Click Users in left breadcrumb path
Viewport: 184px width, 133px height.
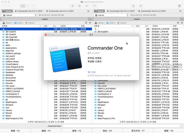pos(18,23)
